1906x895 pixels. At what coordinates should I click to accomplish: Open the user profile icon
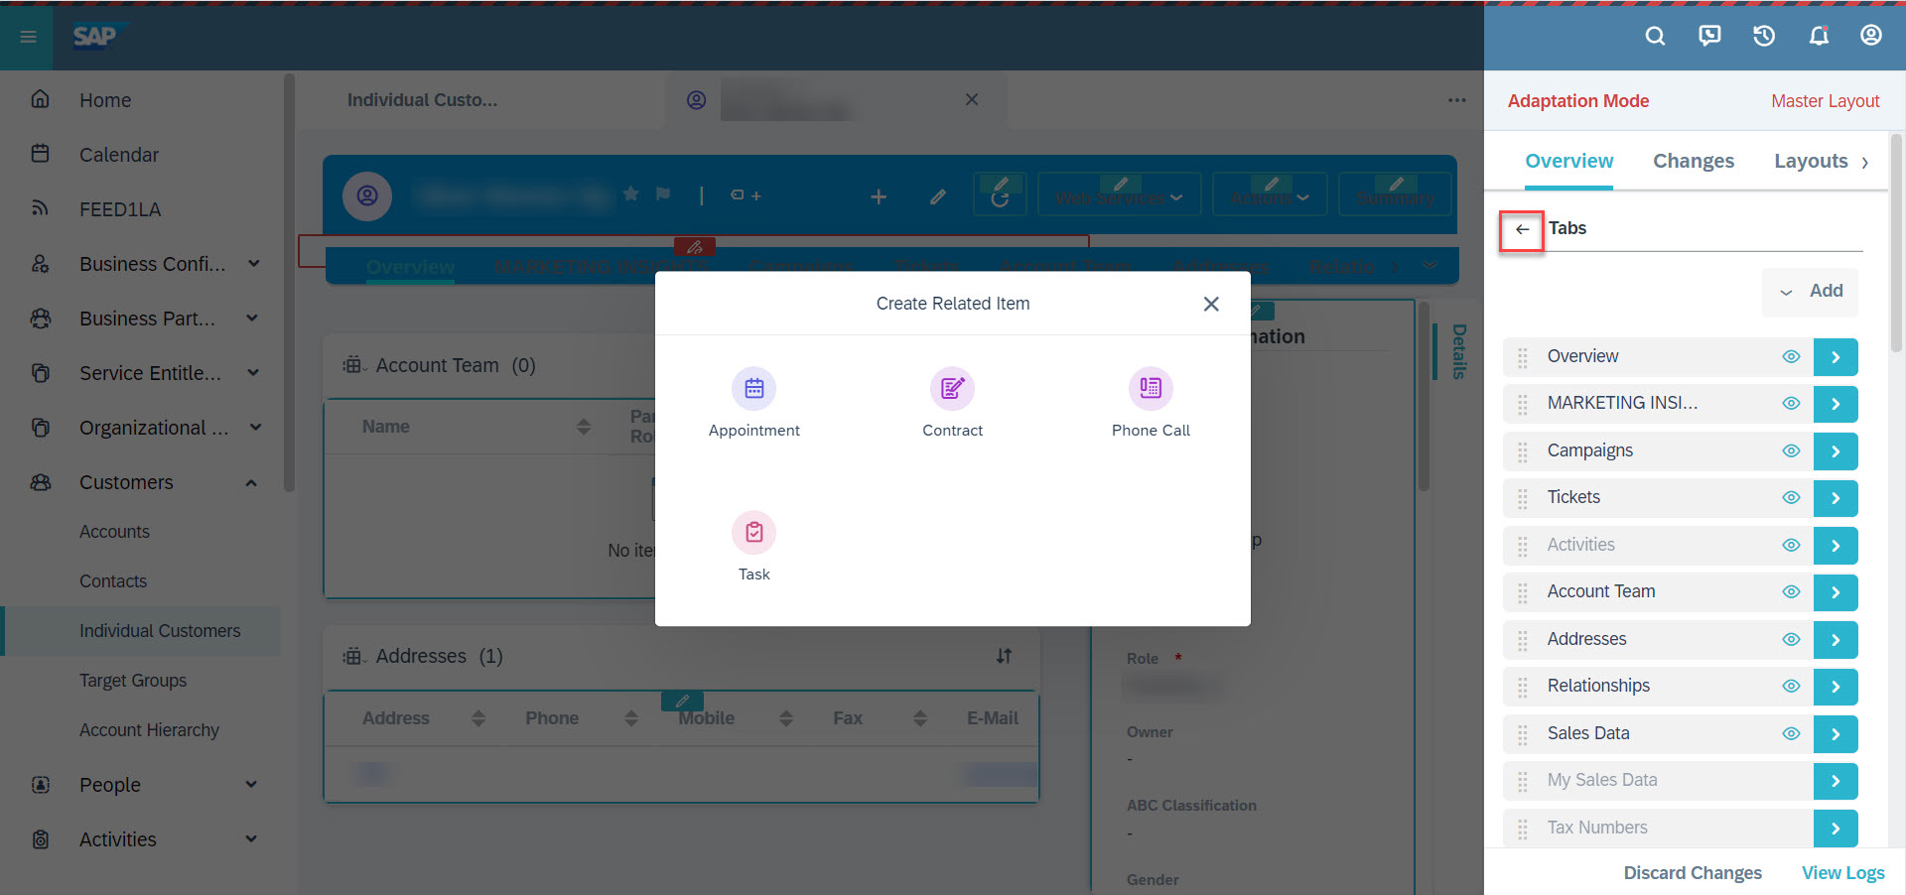(1871, 36)
